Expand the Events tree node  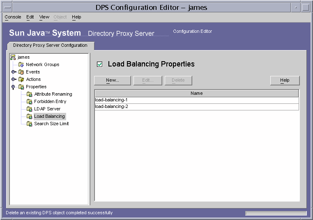[14, 72]
